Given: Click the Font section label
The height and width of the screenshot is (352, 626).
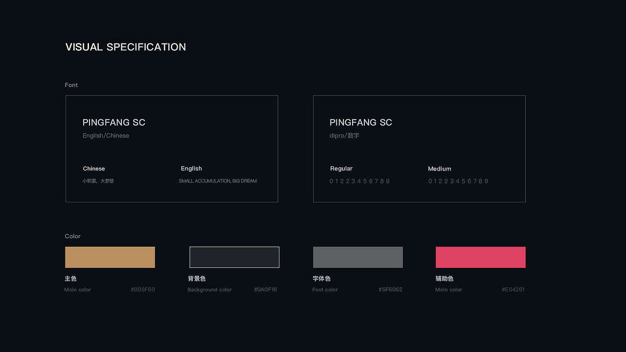Looking at the screenshot, I should [x=71, y=85].
